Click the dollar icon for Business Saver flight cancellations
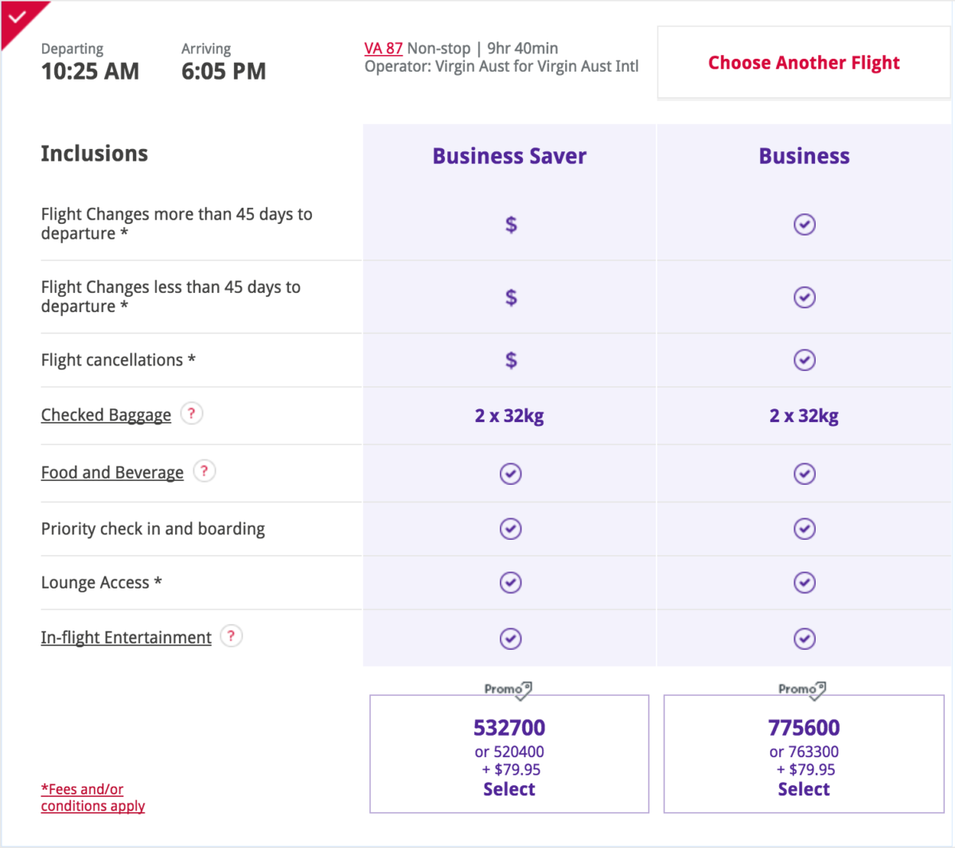This screenshot has width=955, height=848. coord(509,360)
